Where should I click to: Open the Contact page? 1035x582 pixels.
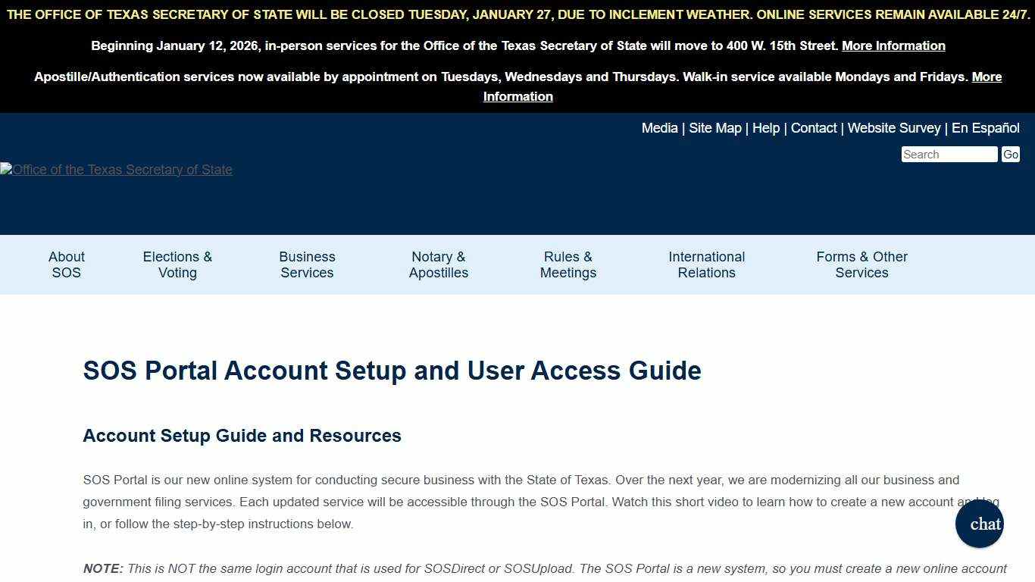(814, 128)
